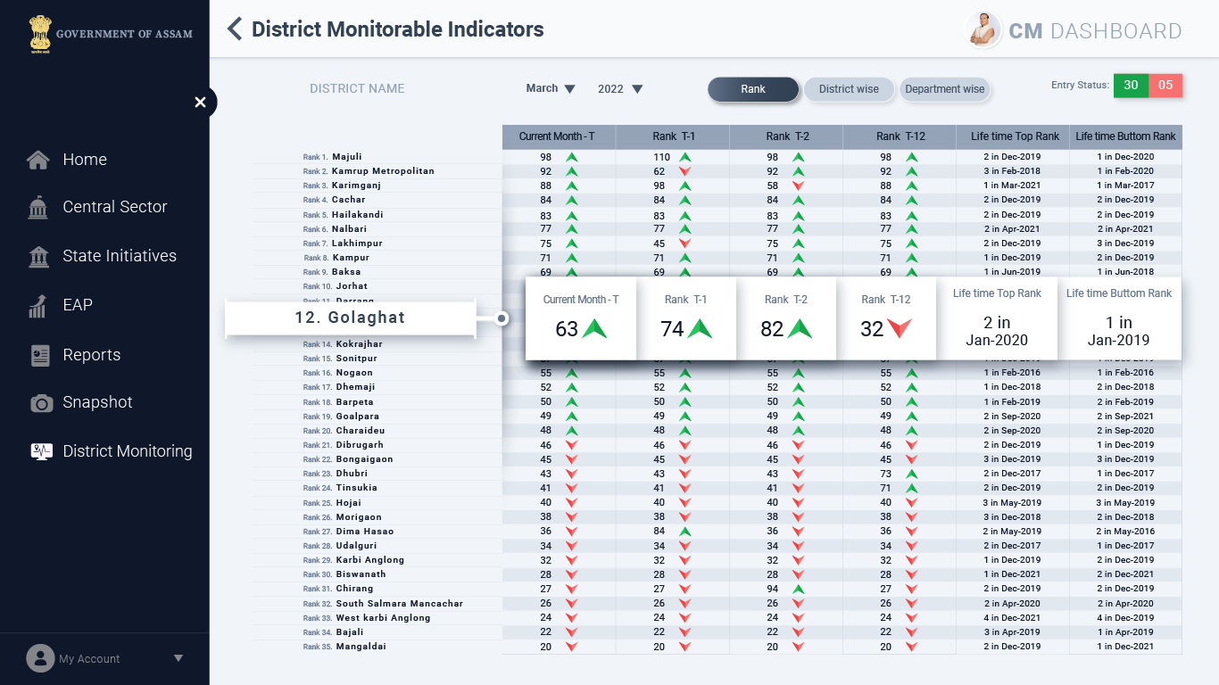
Task: Click the Snapshot camera icon
Action: [x=41, y=403]
